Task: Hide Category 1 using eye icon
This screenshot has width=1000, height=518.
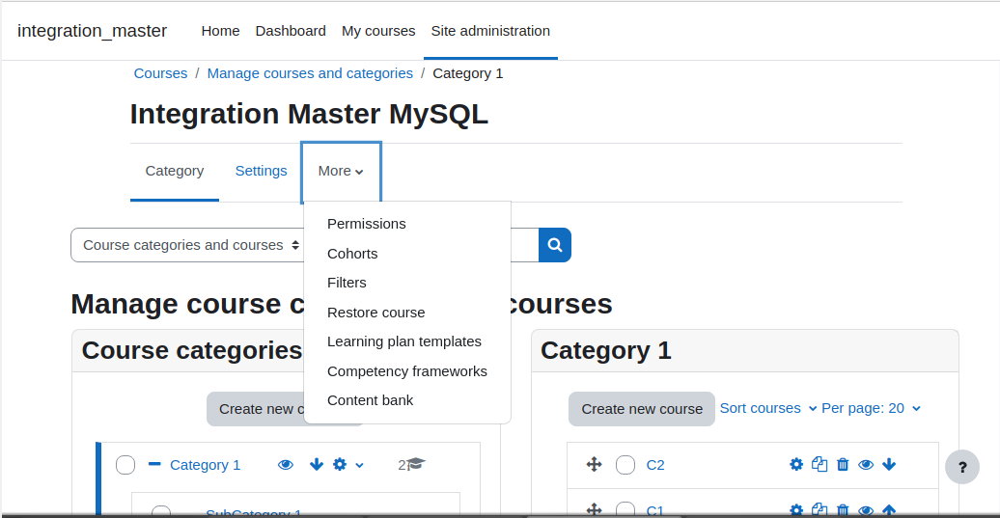Action: pyautogui.click(x=286, y=465)
